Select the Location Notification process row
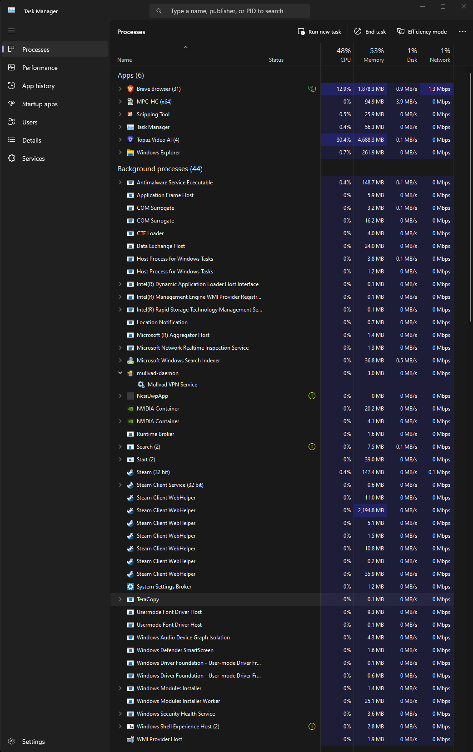The width and height of the screenshot is (473, 752). 282,322
